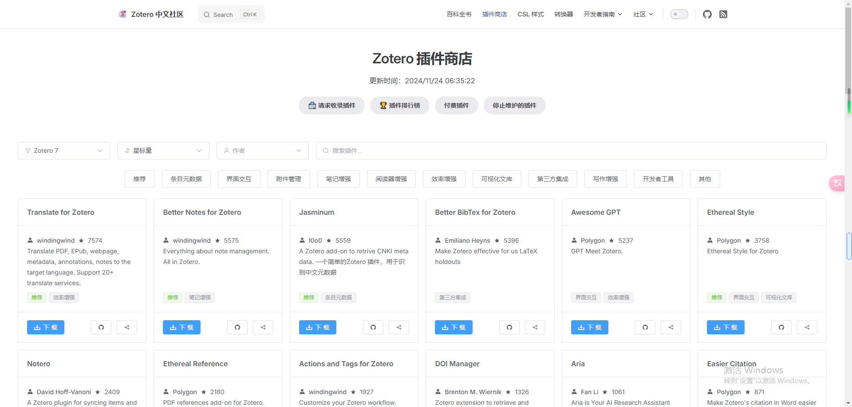The image size is (852, 407).
Task: Click the 可视化文库 tag on Ethereal Style card
Action: pos(779,298)
